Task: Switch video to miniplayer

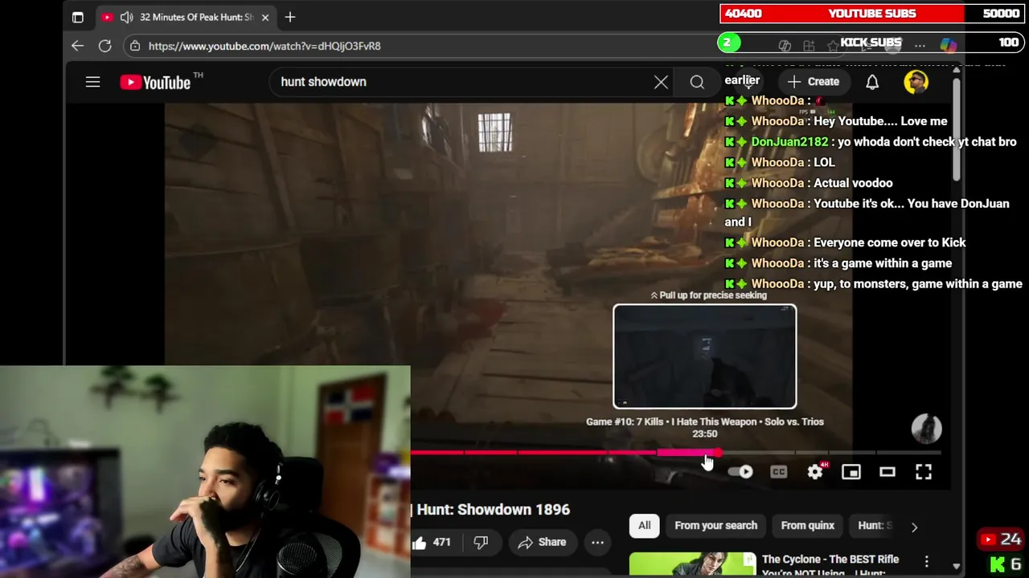Action: pyautogui.click(x=851, y=472)
